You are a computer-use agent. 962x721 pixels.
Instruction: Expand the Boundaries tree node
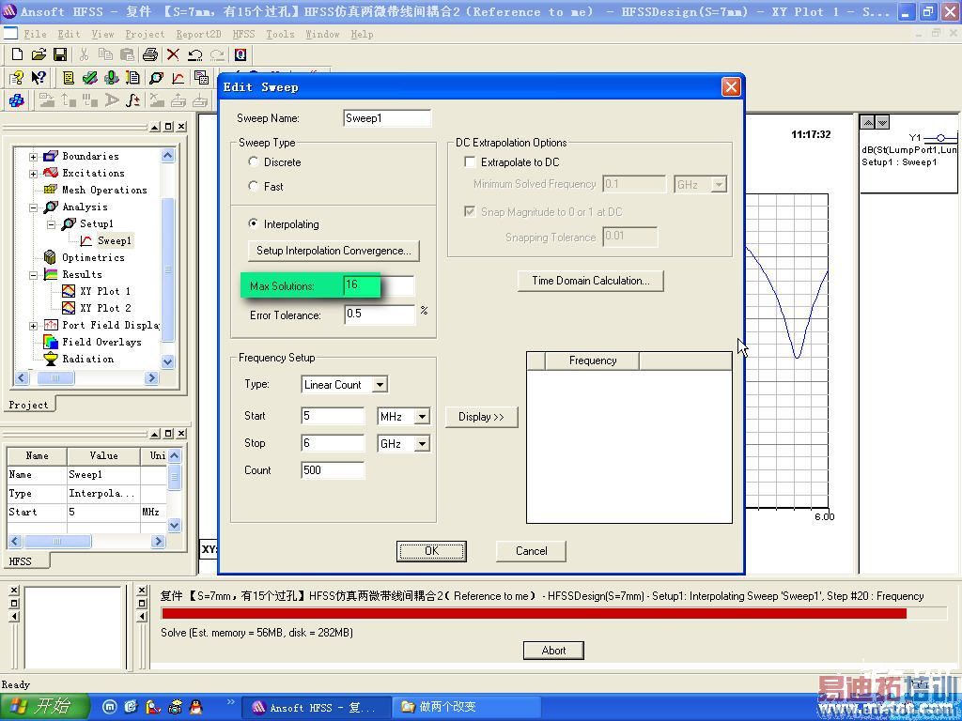(x=34, y=157)
